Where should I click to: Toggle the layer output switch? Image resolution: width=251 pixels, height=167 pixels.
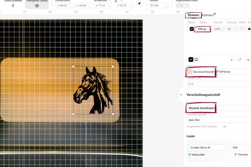(x=249, y=29)
